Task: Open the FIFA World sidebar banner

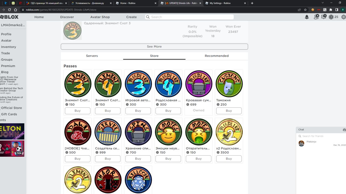Action: click(x=12, y=149)
